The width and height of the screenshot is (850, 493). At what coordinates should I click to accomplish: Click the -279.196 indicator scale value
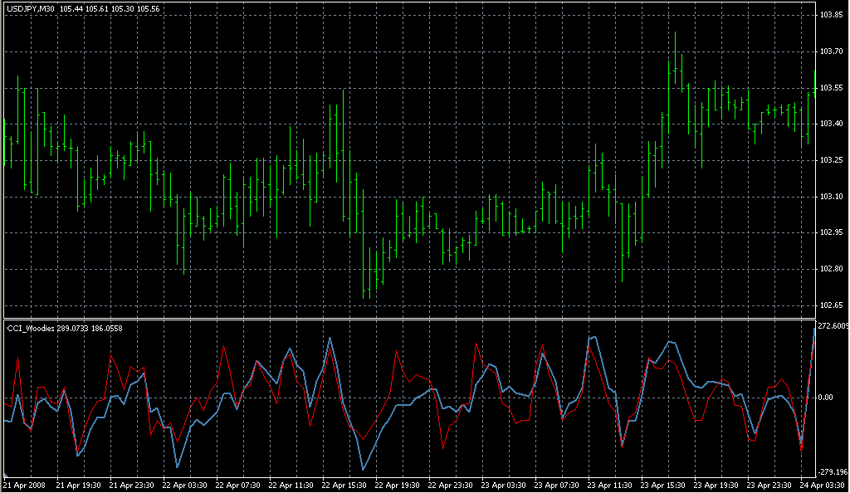[833, 472]
